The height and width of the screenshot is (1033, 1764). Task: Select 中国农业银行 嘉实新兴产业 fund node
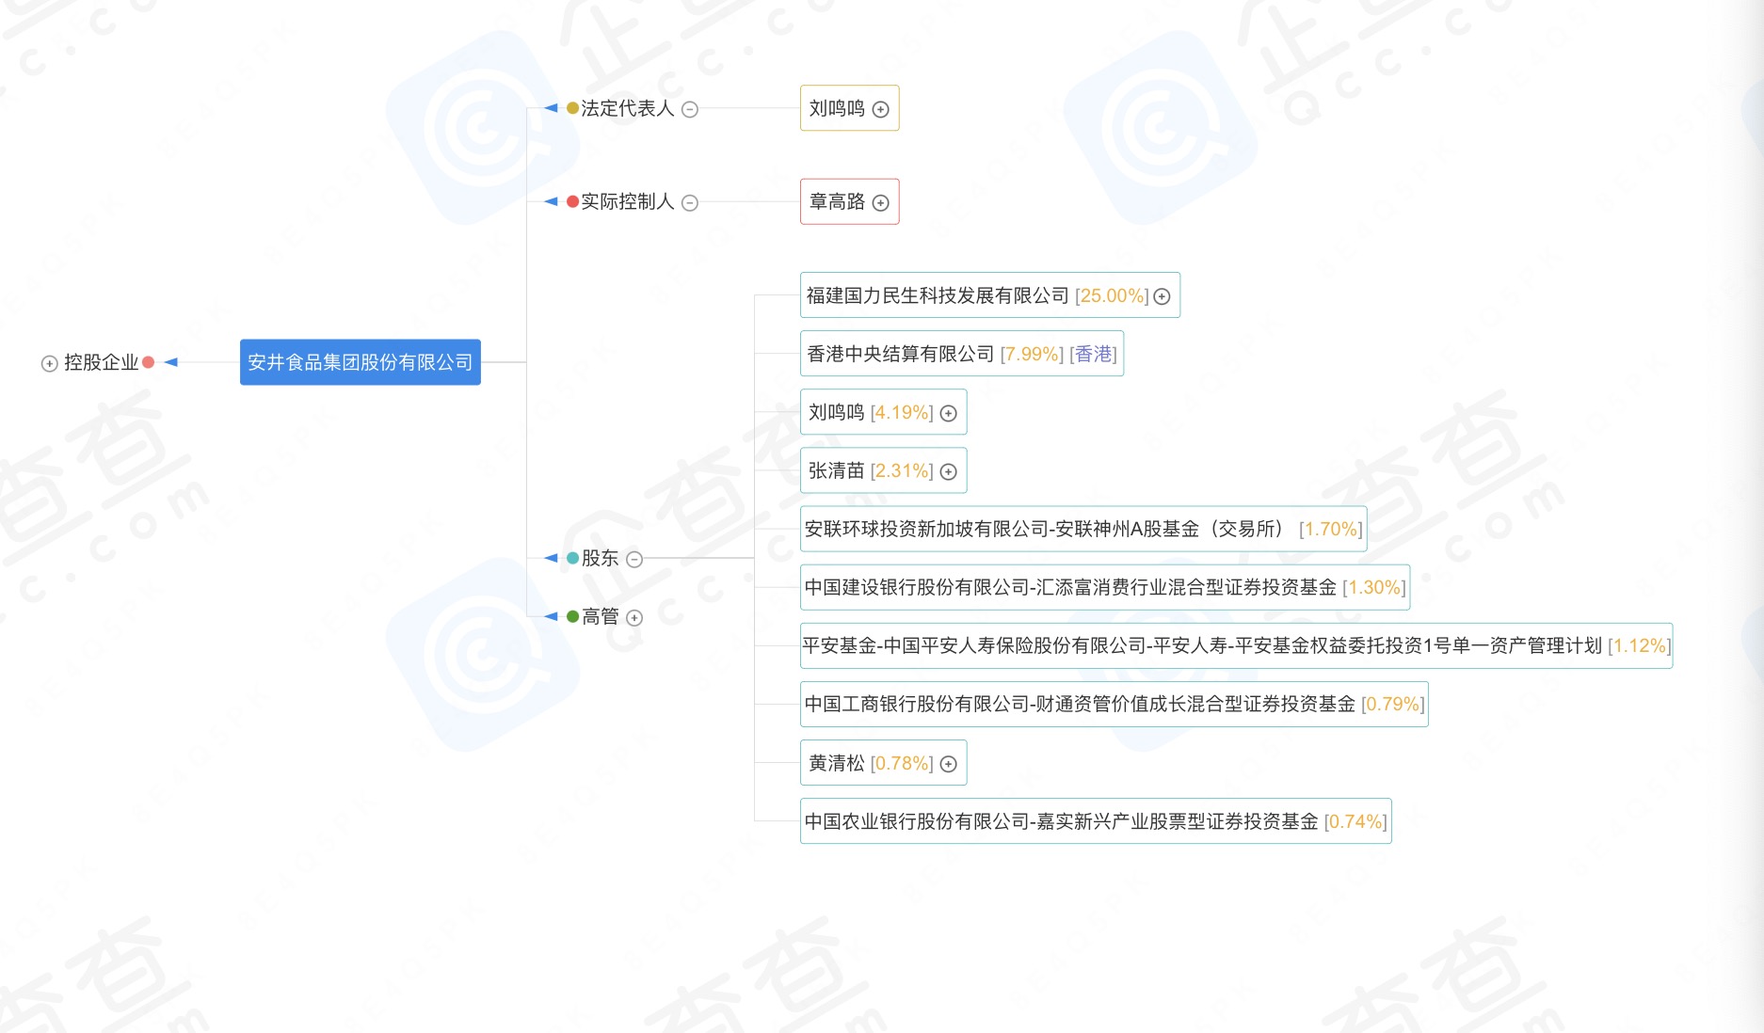(x=1096, y=821)
